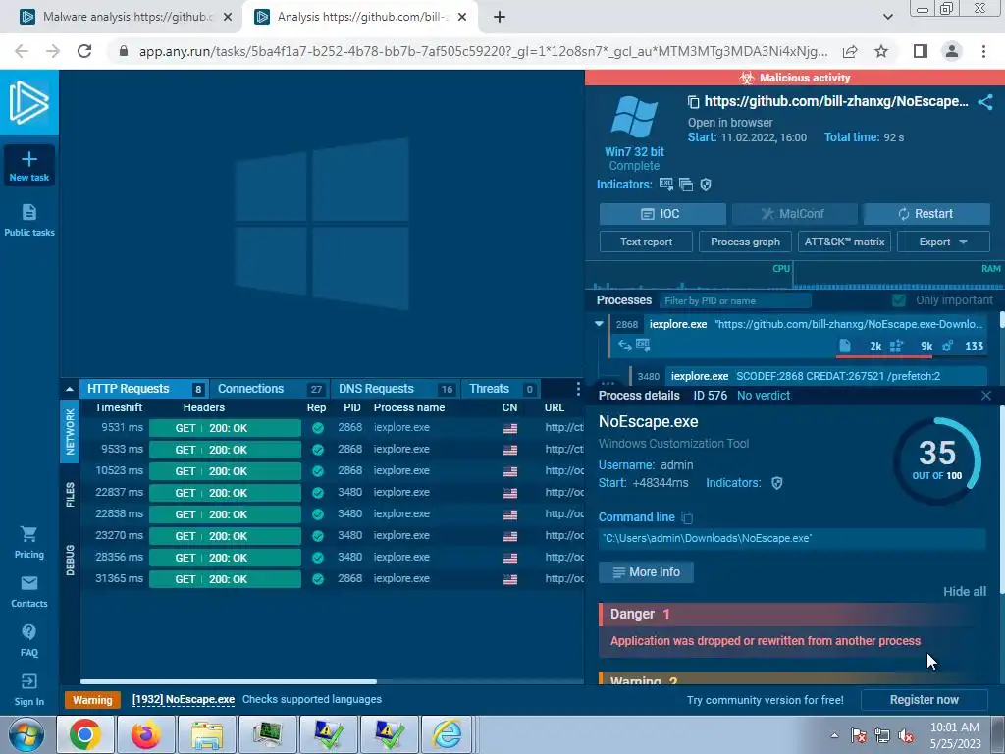Open Chrome tab search chevron
The image size is (1005, 754).
(887, 18)
